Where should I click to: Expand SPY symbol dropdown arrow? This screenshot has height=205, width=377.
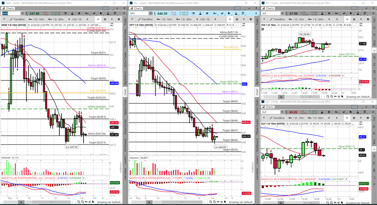tap(150, 13)
